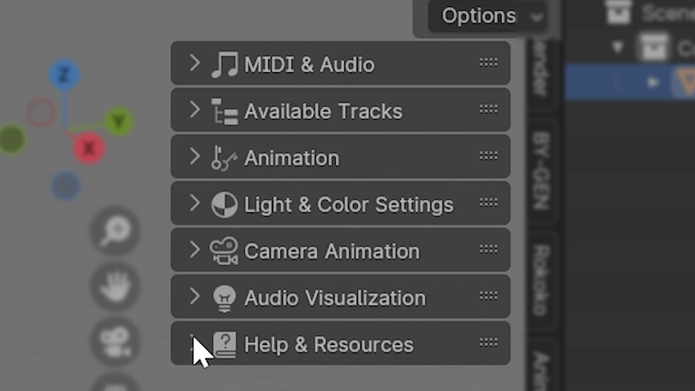Click the Available Tracks hierarchy icon
The width and height of the screenshot is (695, 391).
point(224,111)
